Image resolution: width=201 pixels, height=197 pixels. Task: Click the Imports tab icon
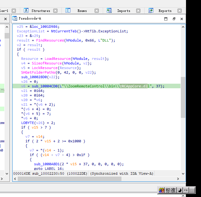(109, 11)
